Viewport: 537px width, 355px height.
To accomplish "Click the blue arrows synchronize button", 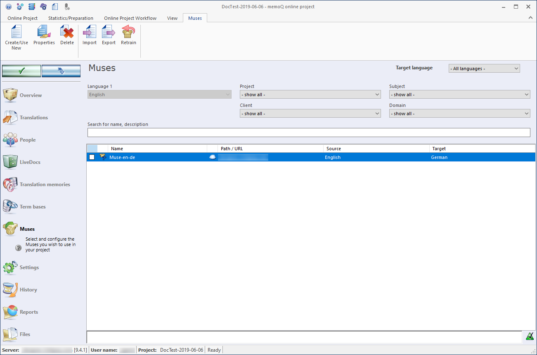I will coord(61,71).
